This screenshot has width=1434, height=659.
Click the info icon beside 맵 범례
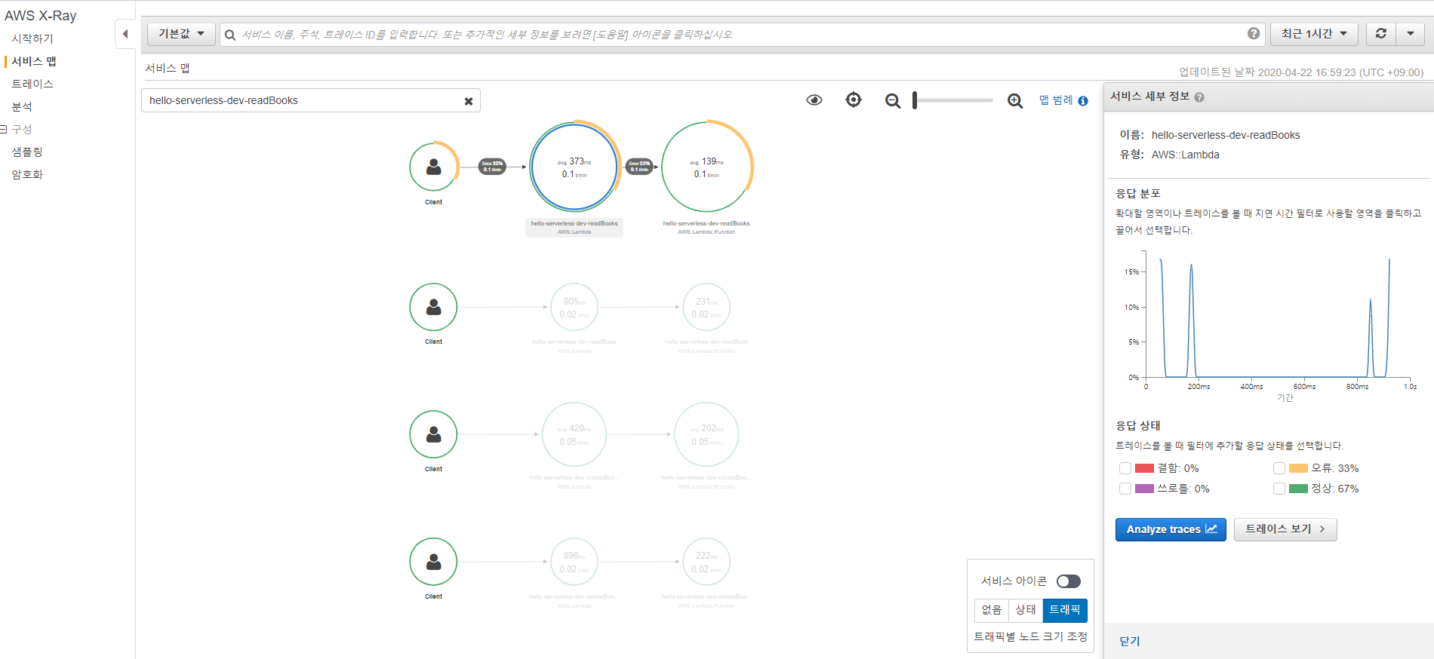(x=1083, y=101)
